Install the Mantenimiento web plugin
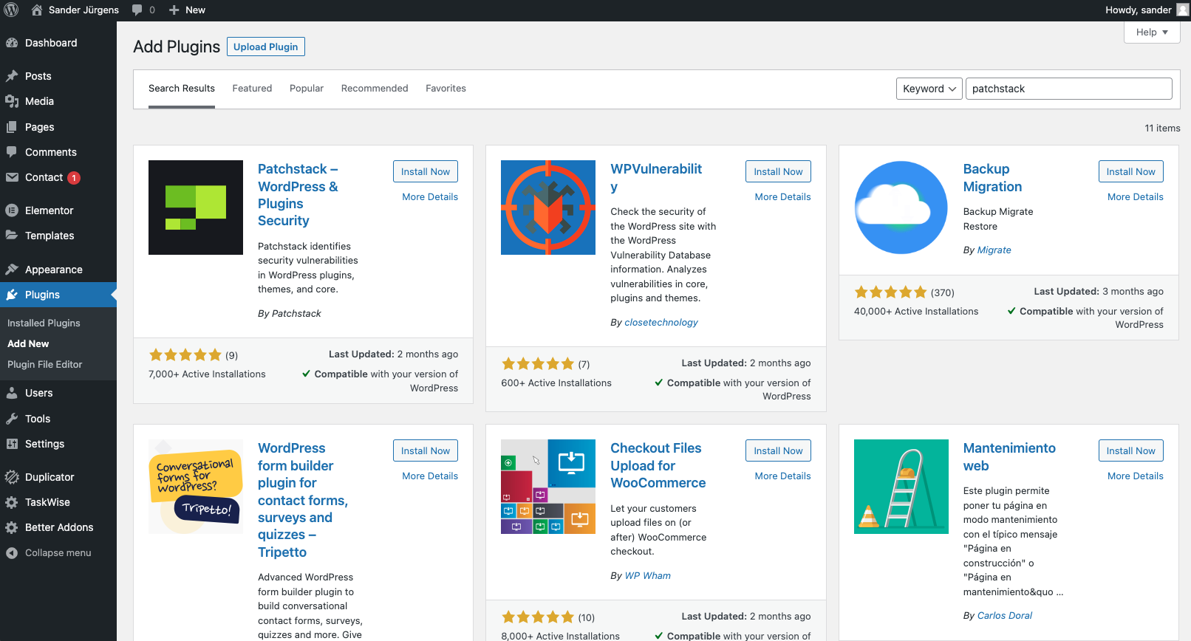This screenshot has height=641, width=1191. (x=1131, y=450)
